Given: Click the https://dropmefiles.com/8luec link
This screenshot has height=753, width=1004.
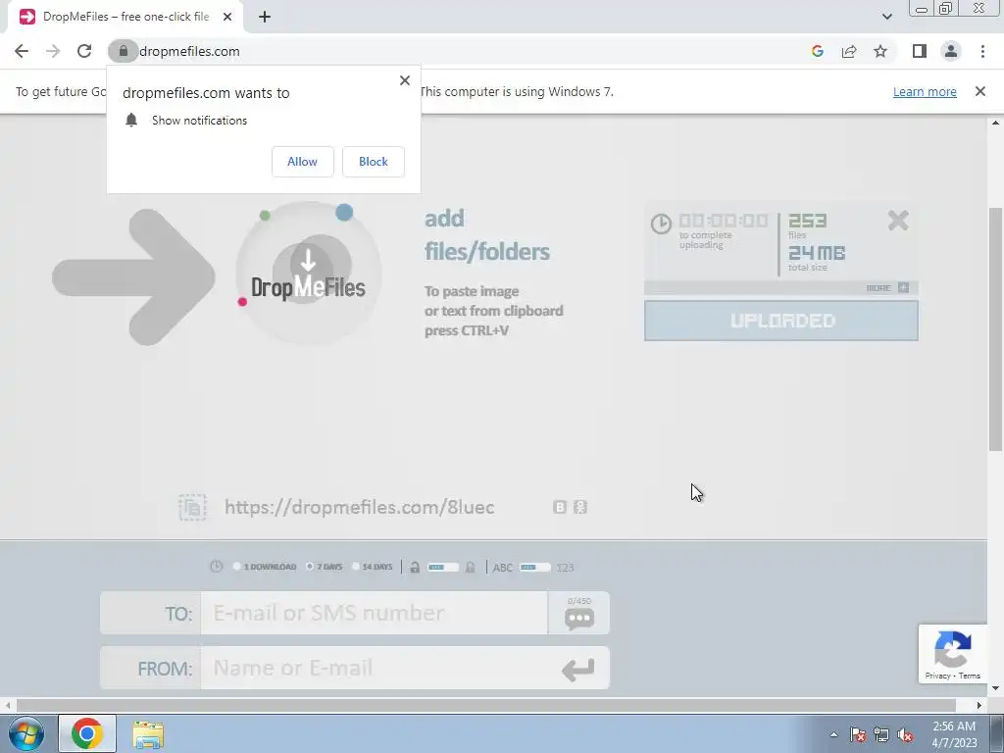Looking at the screenshot, I should point(359,507).
